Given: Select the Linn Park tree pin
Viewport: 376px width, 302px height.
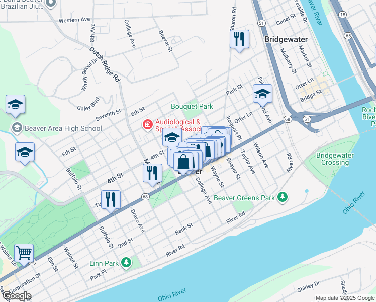Looking at the screenshot, I should 126,263.
